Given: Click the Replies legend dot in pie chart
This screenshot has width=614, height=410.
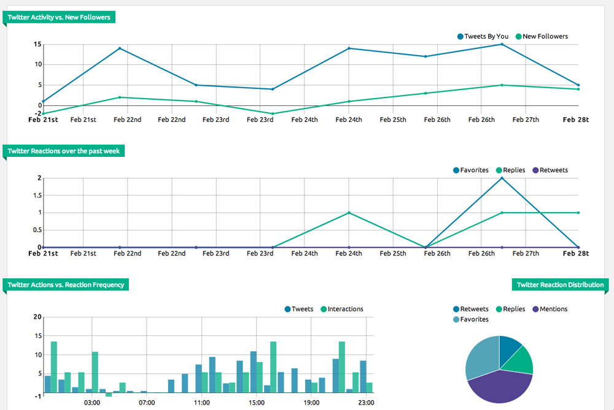Looking at the screenshot, I should [499, 309].
